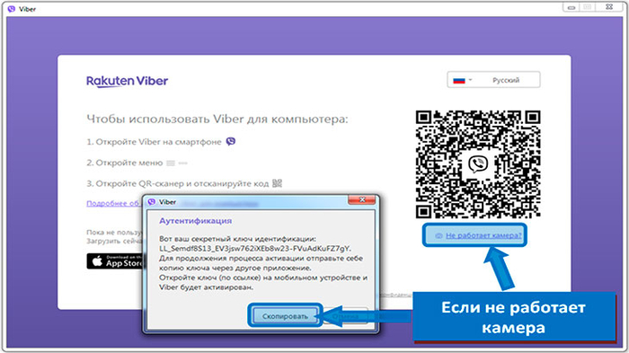Image resolution: width=629 pixels, height=353 pixels.
Task: Click the large QR code image
Action: tap(478, 164)
